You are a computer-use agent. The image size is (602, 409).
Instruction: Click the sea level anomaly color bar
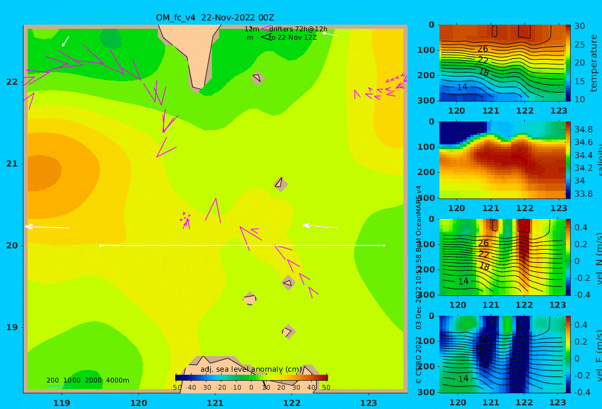[x=252, y=378]
